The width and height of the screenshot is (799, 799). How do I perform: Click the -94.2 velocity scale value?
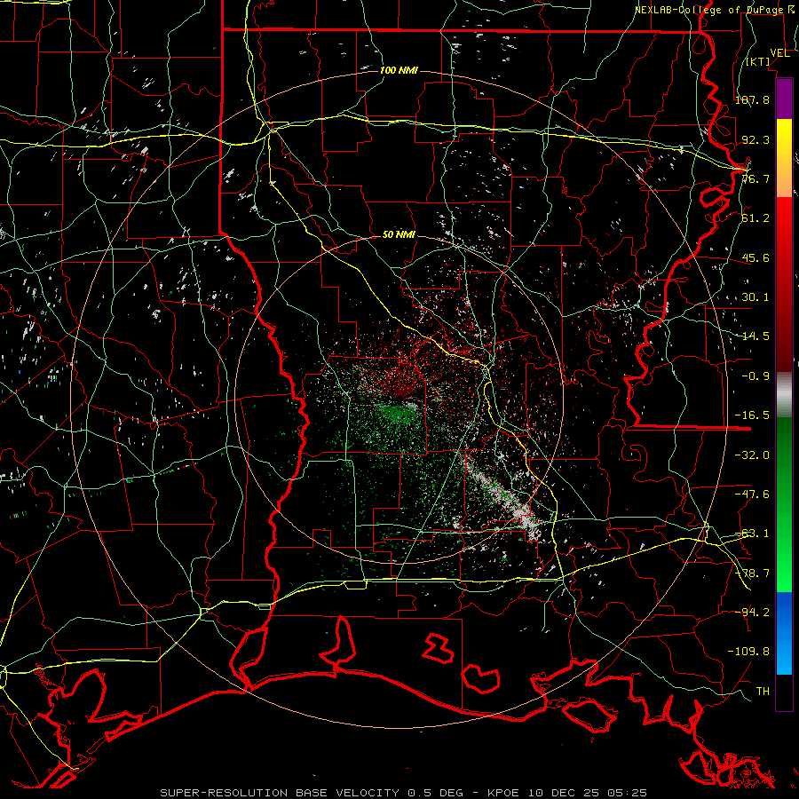pyautogui.click(x=752, y=613)
